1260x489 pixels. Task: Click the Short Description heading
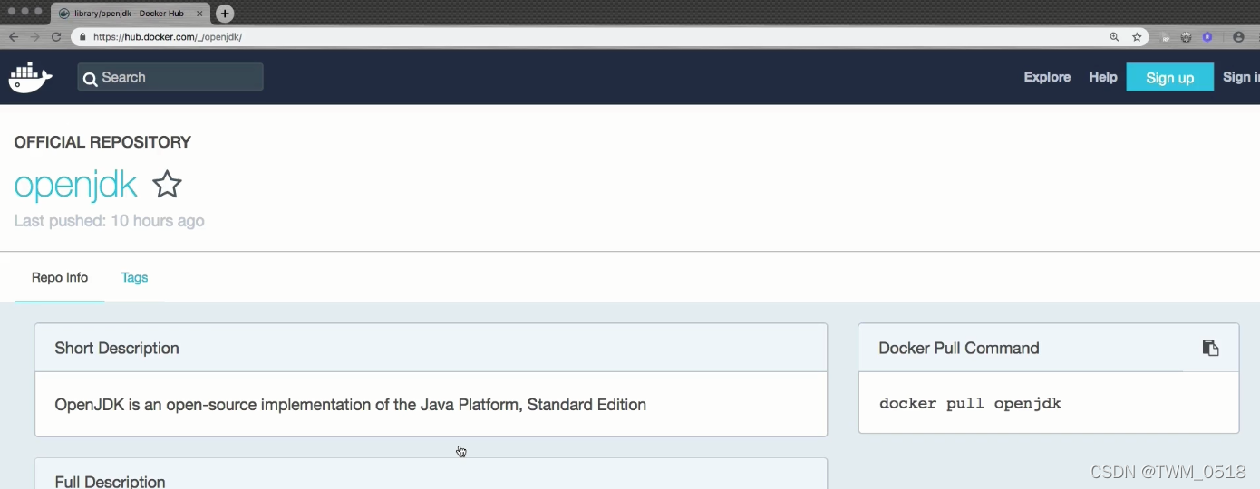(117, 349)
